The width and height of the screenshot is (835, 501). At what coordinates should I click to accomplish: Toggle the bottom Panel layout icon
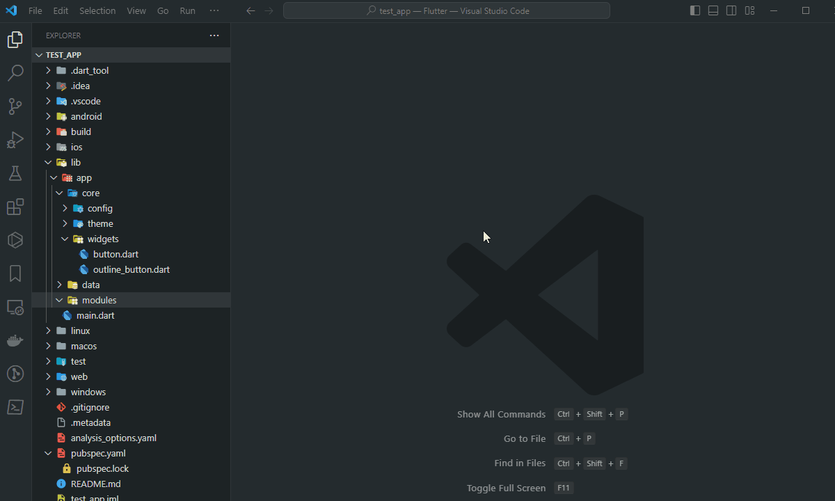[713, 10]
